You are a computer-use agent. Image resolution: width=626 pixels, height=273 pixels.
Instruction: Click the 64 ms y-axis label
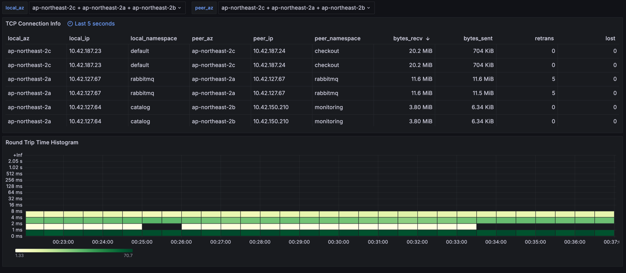point(15,192)
